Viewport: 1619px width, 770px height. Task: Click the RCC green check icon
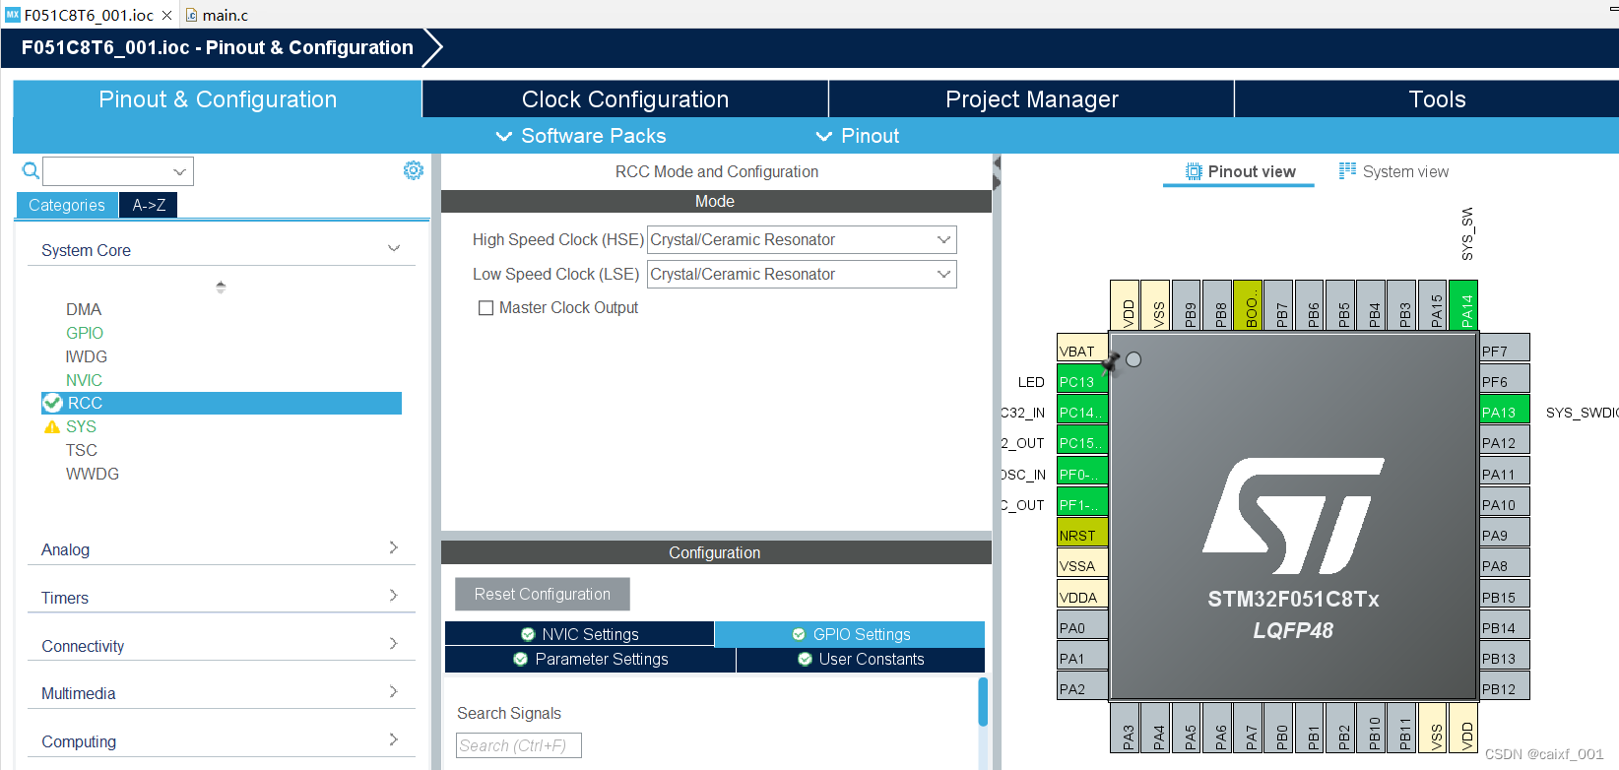coord(53,403)
